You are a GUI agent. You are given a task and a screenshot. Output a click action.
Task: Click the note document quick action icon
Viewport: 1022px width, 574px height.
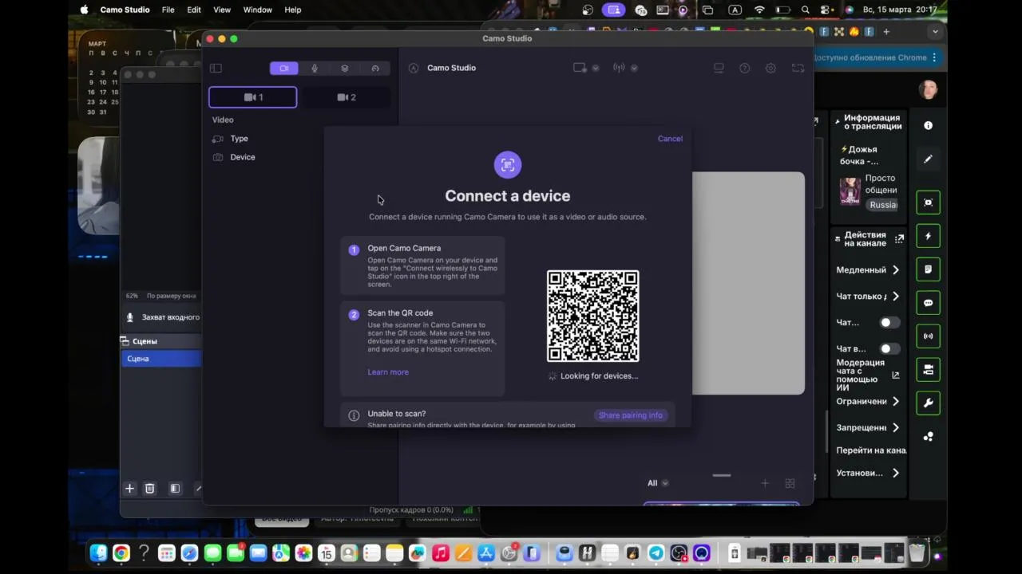[x=929, y=269]
